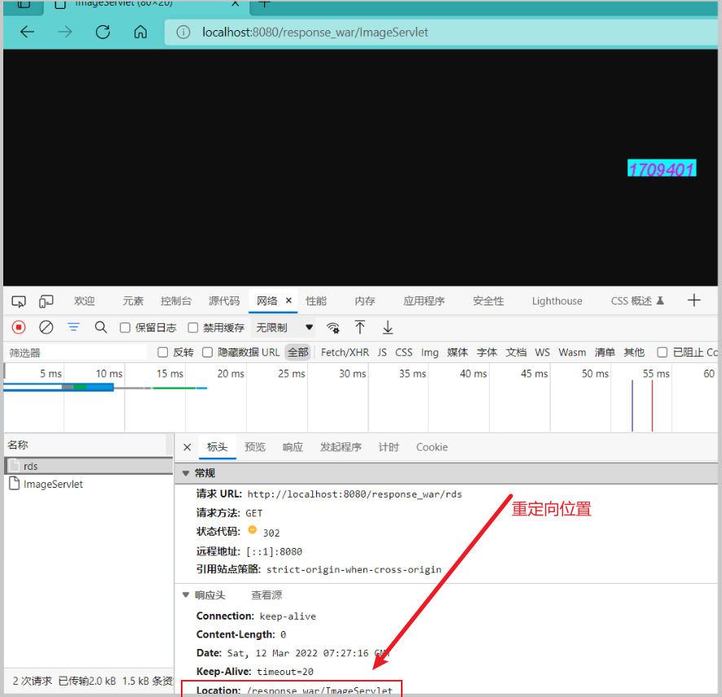This screenshot has height=697, width=722.
Task: Switch to the 源代码 tab
Action: click(224, 301)
